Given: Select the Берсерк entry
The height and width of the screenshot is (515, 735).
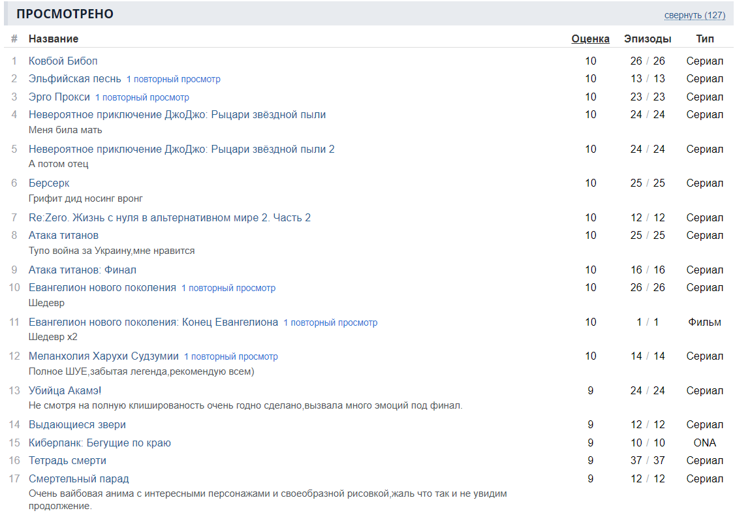Looking at the screenshot, I should (49, 183).
